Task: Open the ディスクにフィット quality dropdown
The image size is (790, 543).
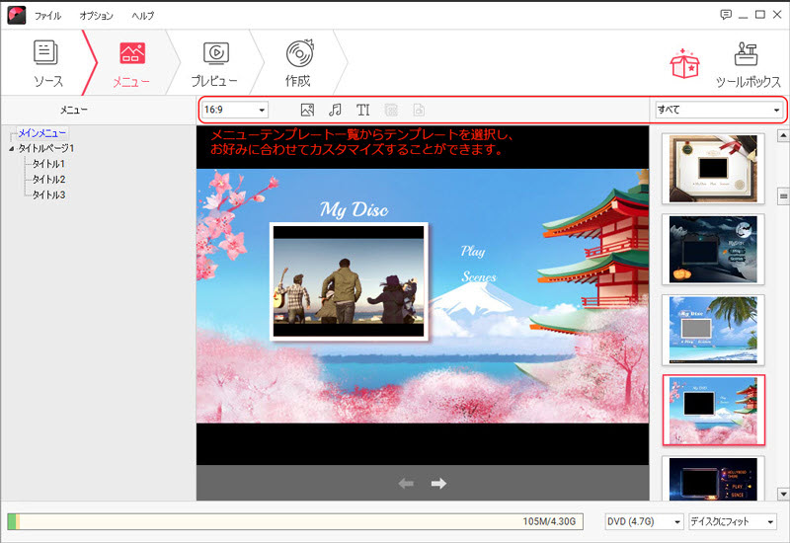Action: click(x=733, y=521)
